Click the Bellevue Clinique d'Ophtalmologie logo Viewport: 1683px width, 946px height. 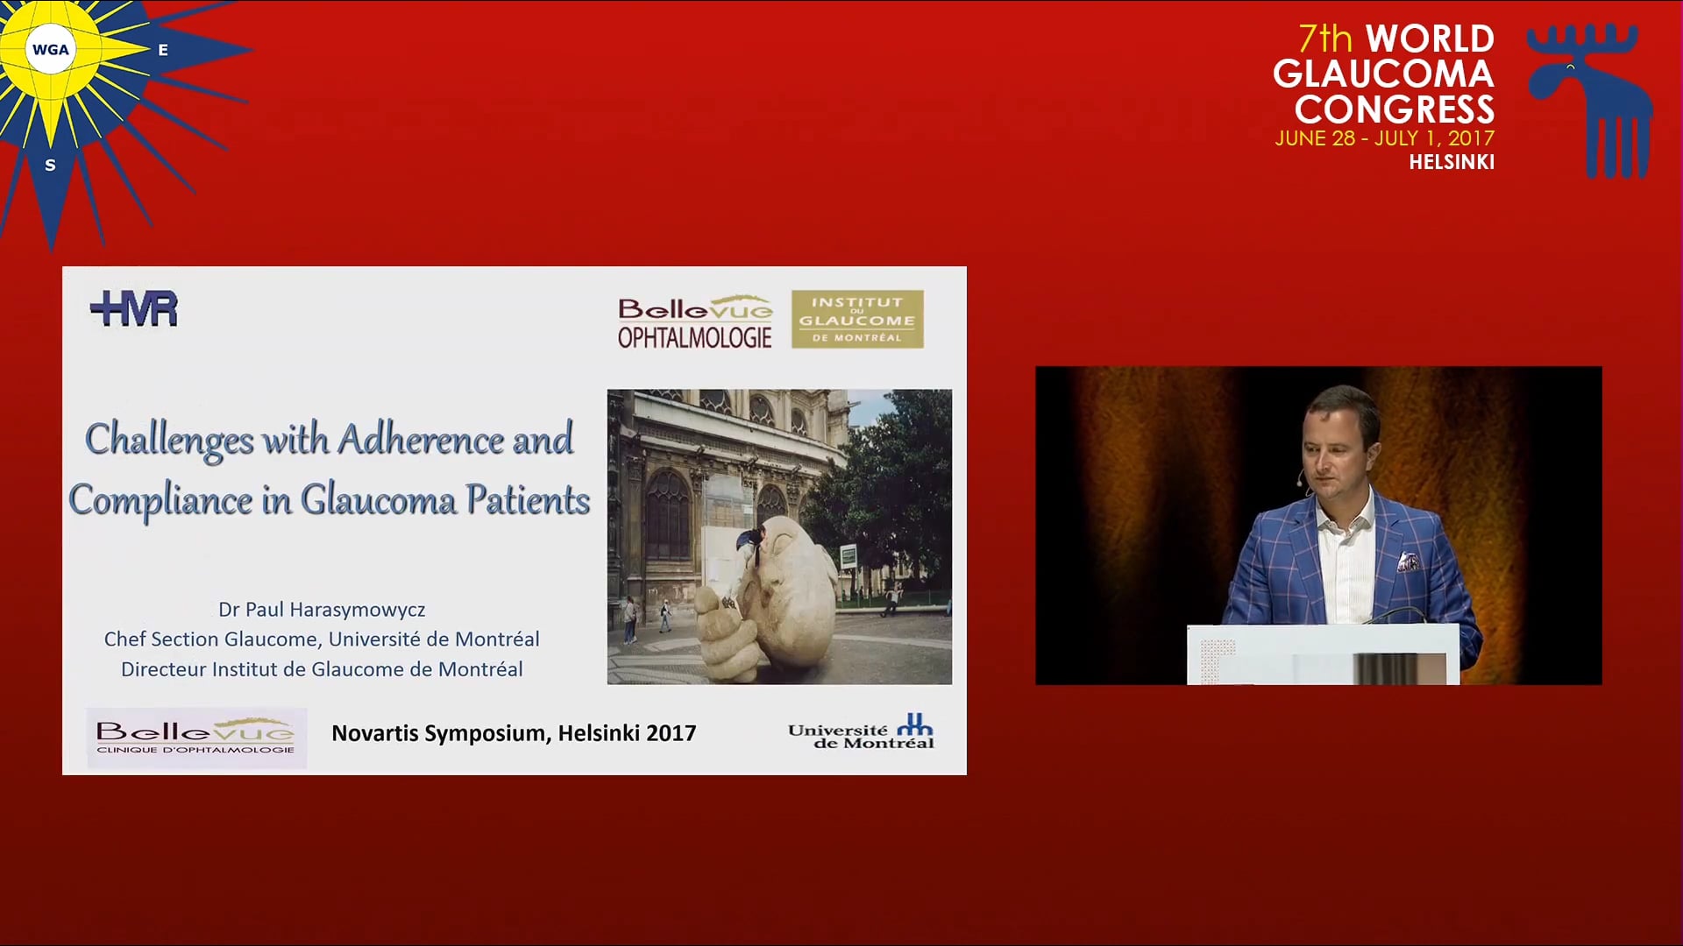click(196, 738)
